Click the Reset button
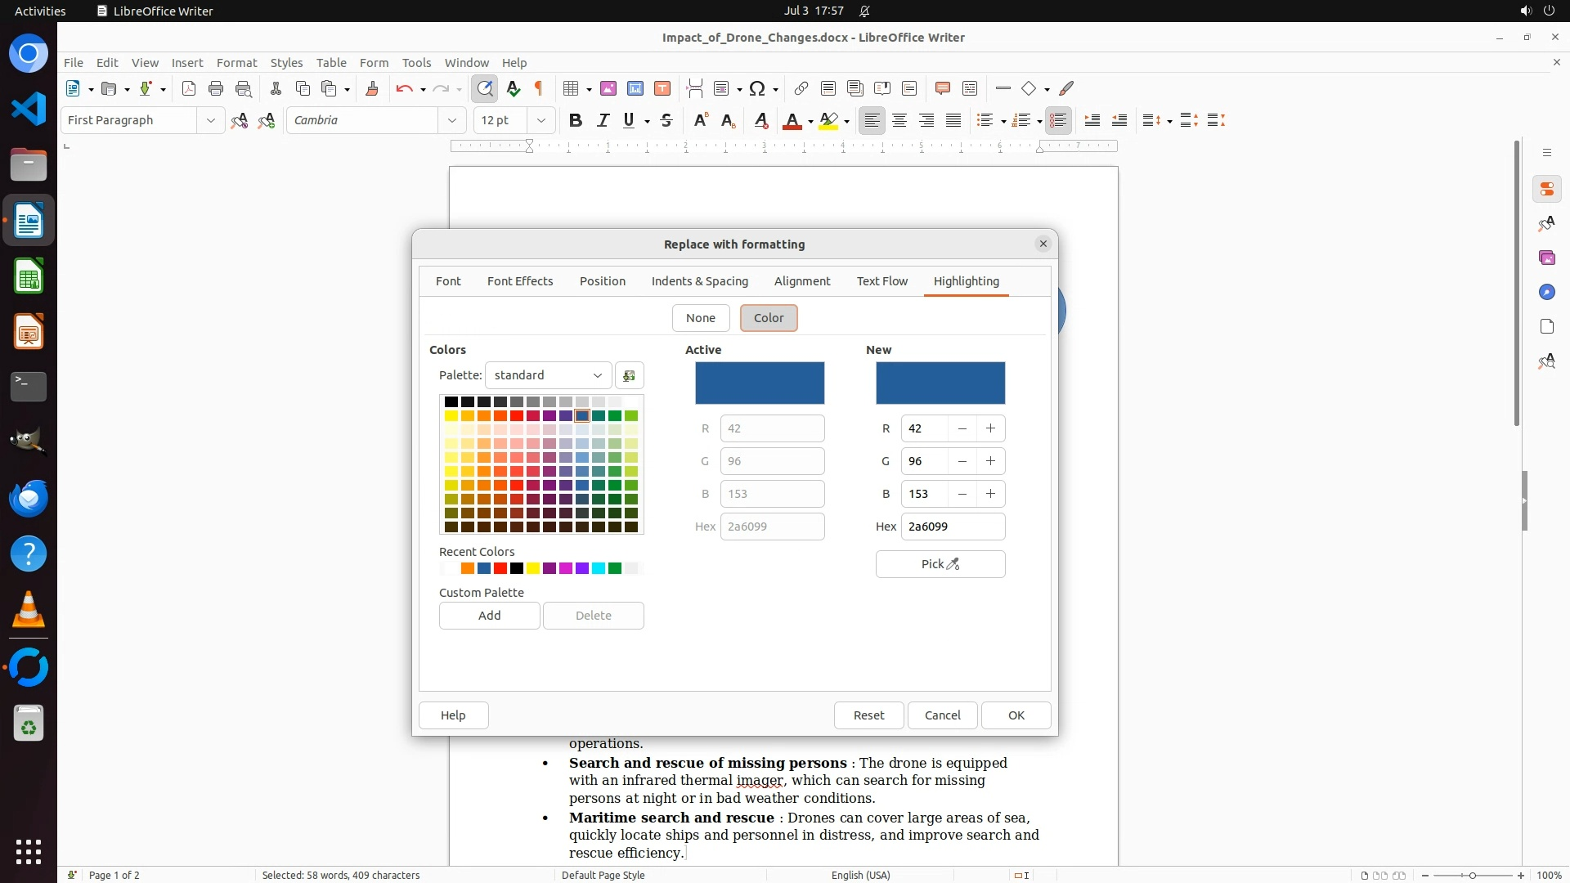 pos(868,715)
